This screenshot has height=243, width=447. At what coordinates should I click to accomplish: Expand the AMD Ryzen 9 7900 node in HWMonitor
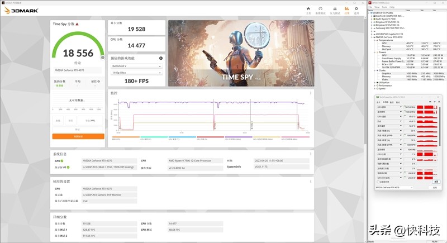(372, 19)
